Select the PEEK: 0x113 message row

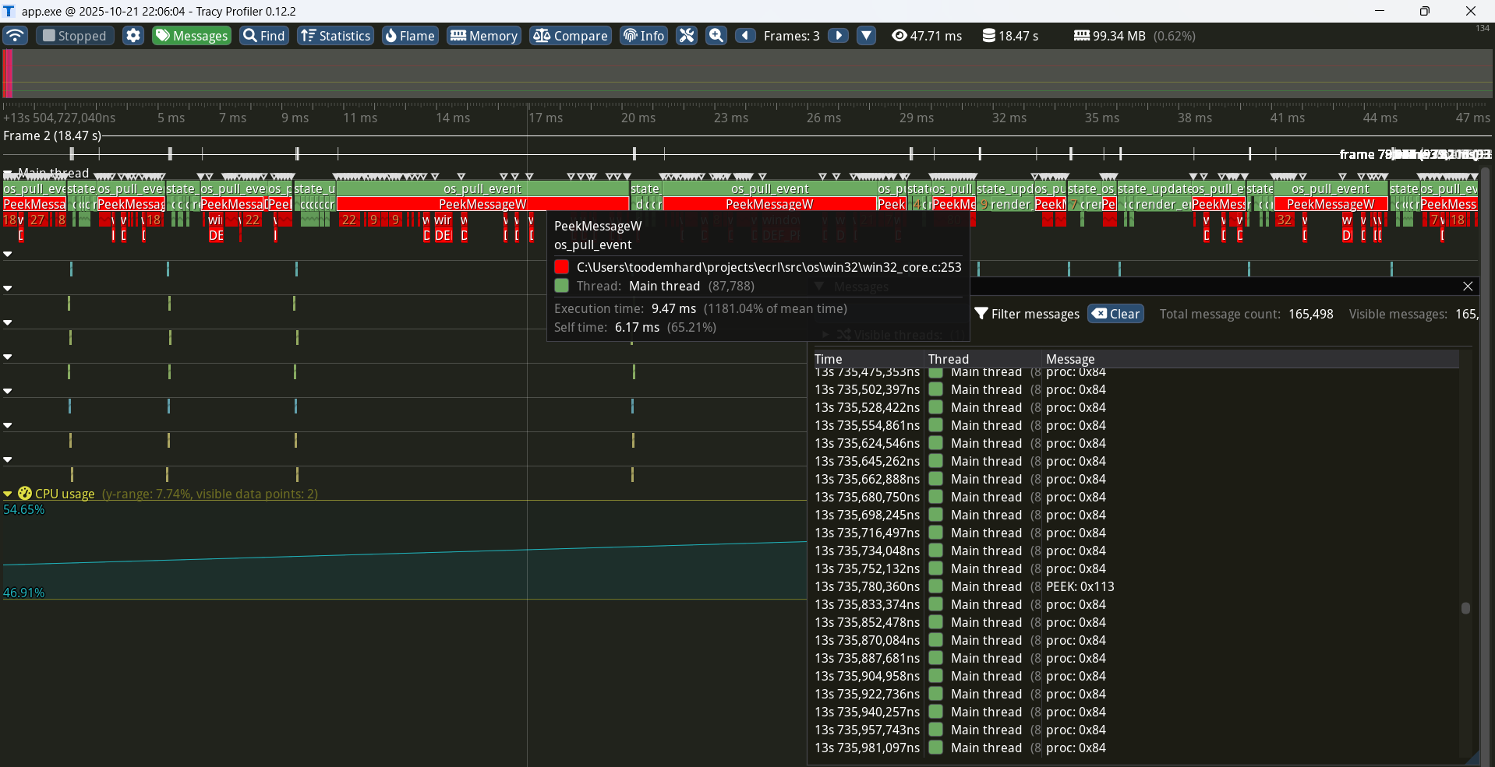[1080, 586]
